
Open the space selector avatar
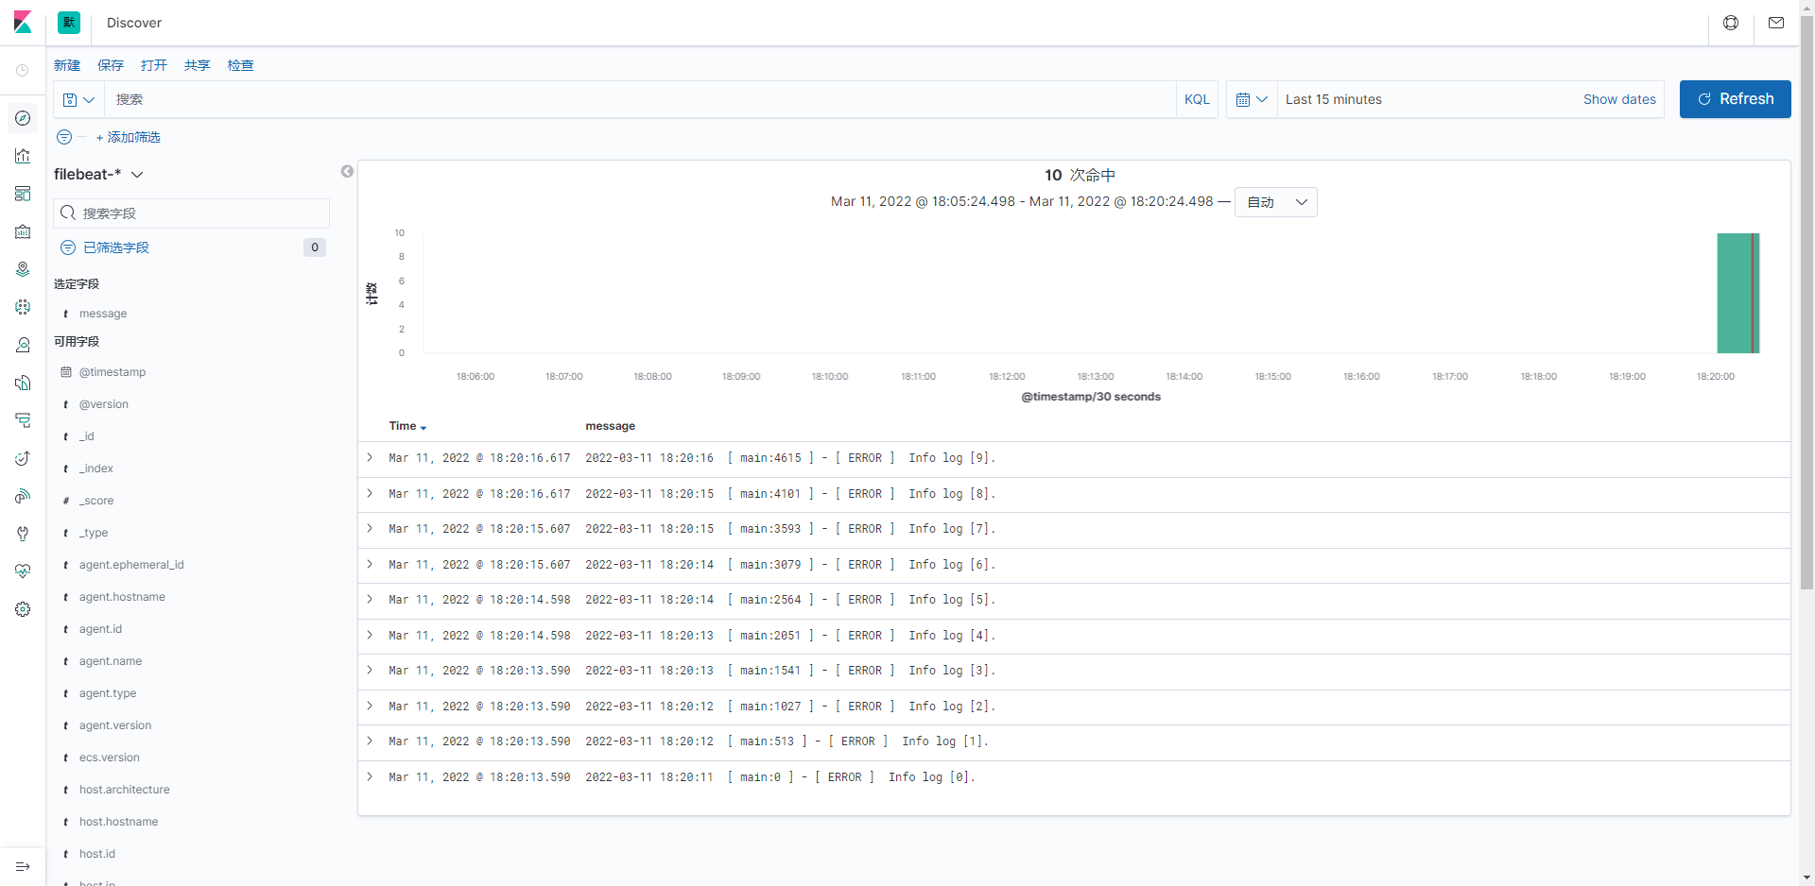(69, 23)
